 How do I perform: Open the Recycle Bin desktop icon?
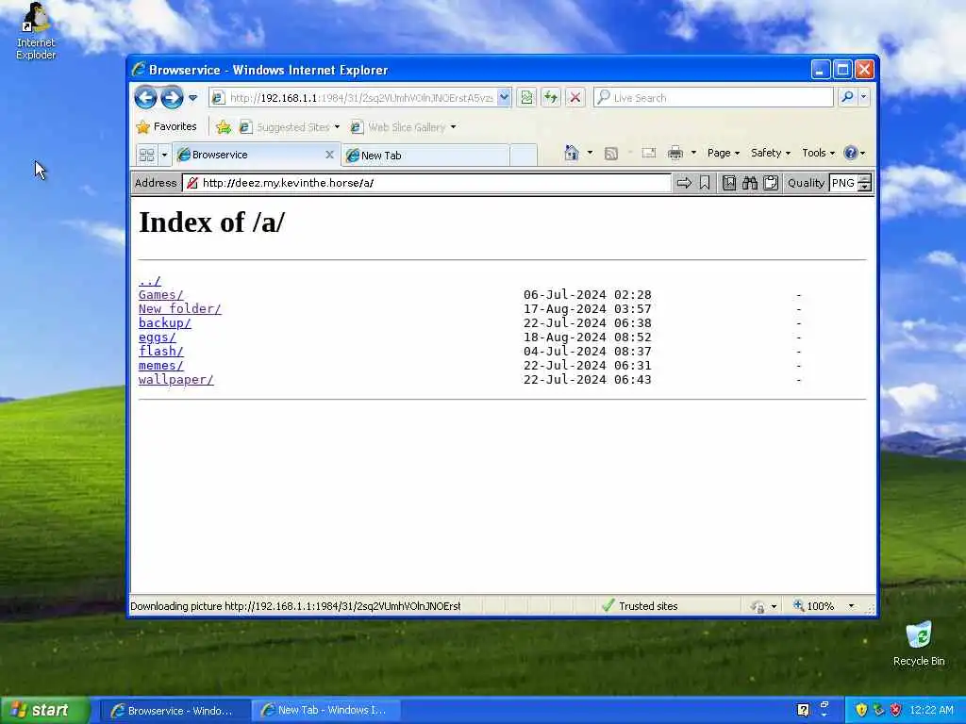pyautogui.click(x=919, y=643)
